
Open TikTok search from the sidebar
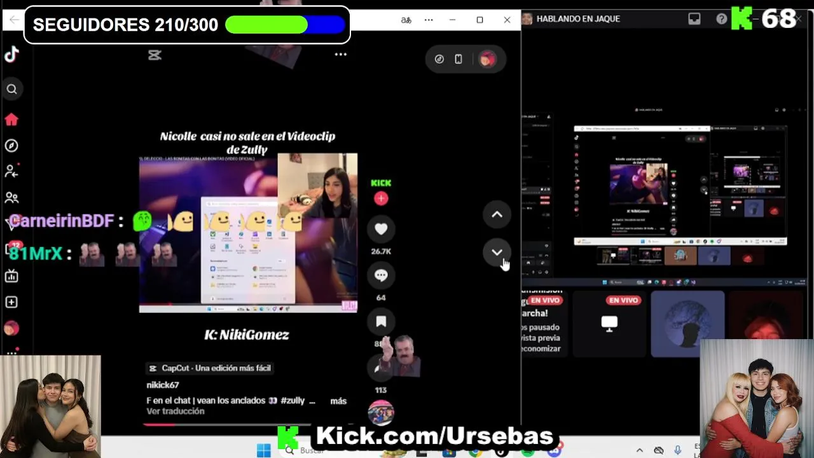tap(11, 89)
